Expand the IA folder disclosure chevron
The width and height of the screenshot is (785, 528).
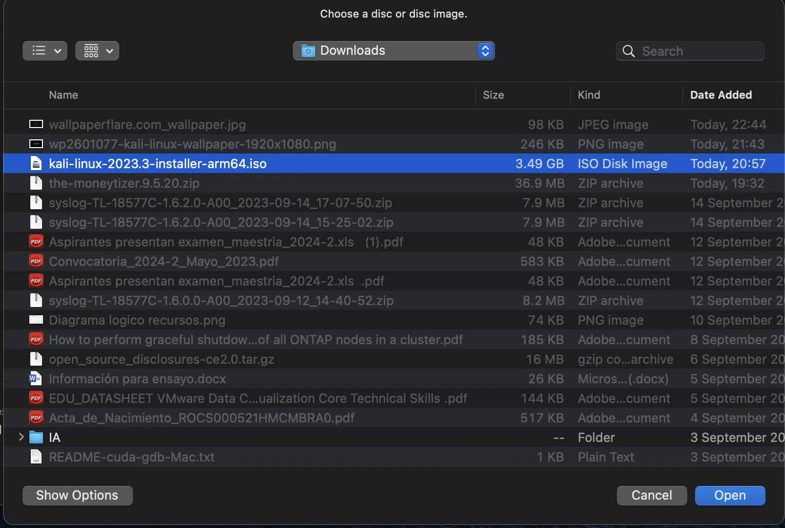(x=21, y=437)
